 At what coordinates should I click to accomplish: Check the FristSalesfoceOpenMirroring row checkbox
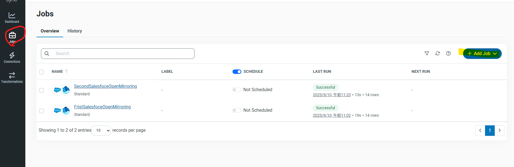[41, 111]
